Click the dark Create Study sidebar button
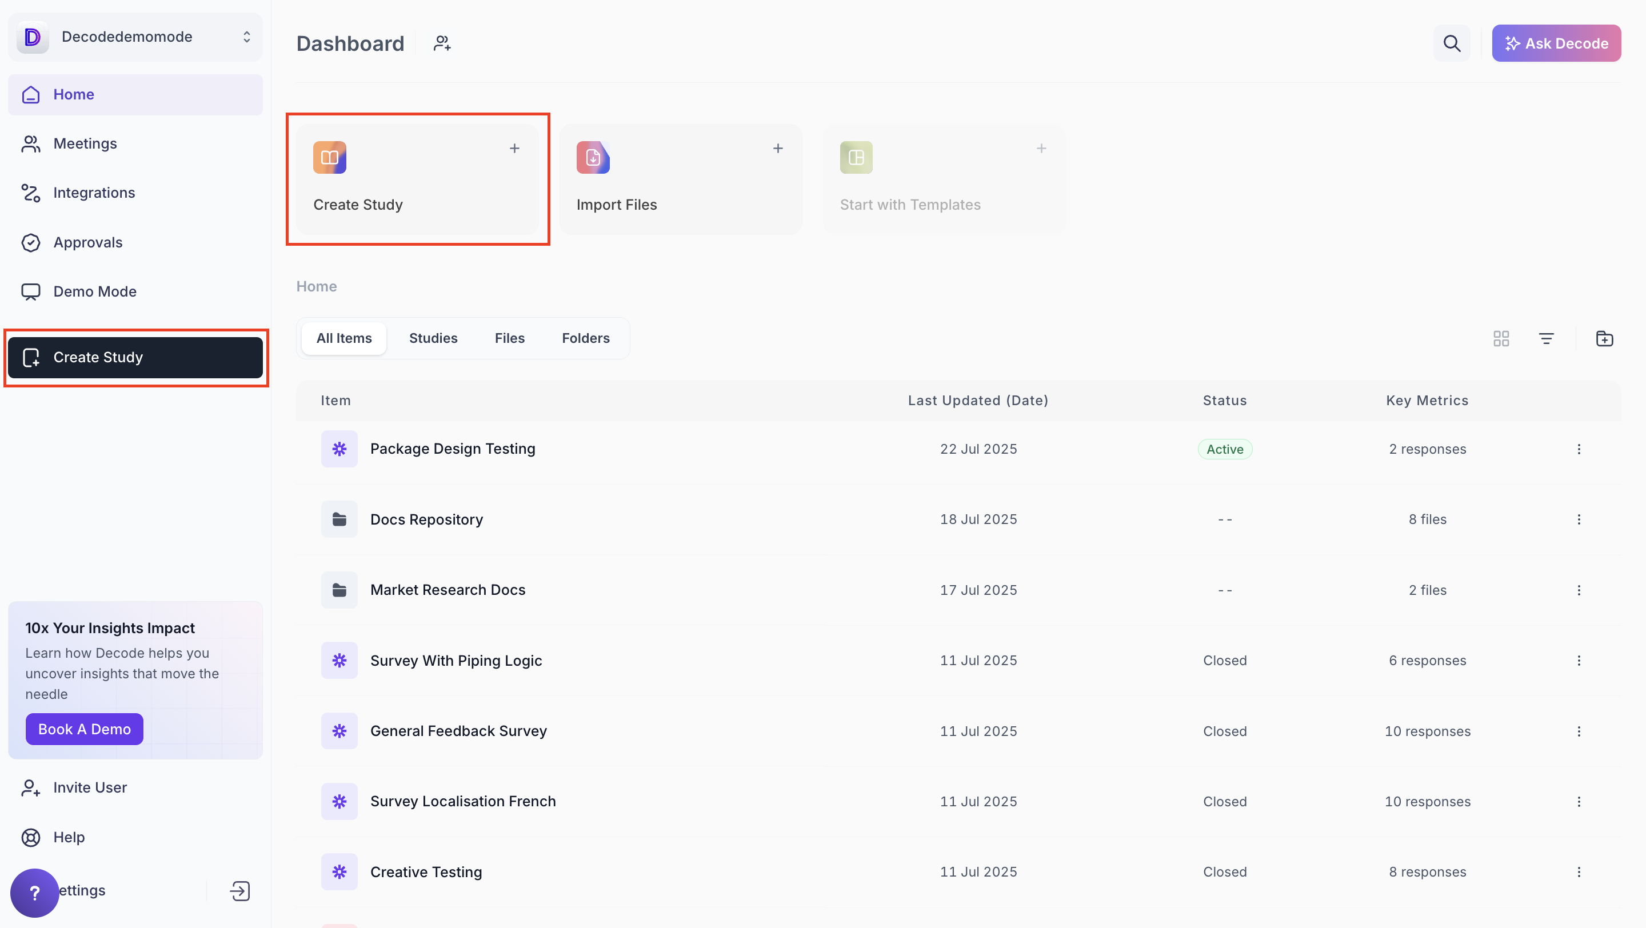 135,358
